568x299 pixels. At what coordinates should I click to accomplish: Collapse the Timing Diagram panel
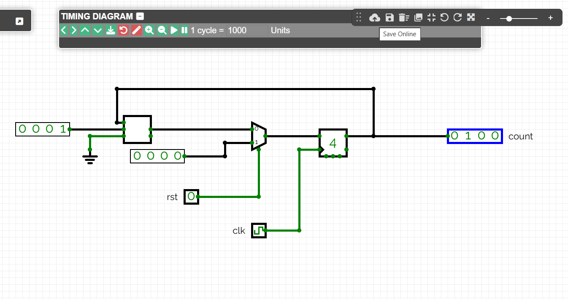(141, 16)
